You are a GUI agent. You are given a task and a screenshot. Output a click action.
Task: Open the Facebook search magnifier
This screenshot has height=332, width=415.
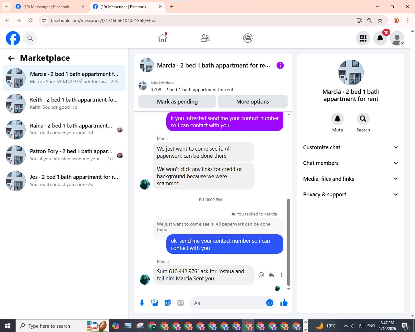click(30, 38)
